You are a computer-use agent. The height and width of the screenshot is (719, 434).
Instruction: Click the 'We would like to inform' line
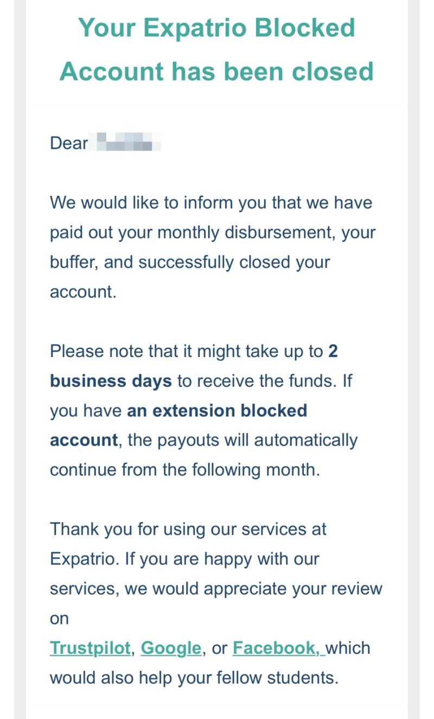pyautogui.click(x=211, y=203)
